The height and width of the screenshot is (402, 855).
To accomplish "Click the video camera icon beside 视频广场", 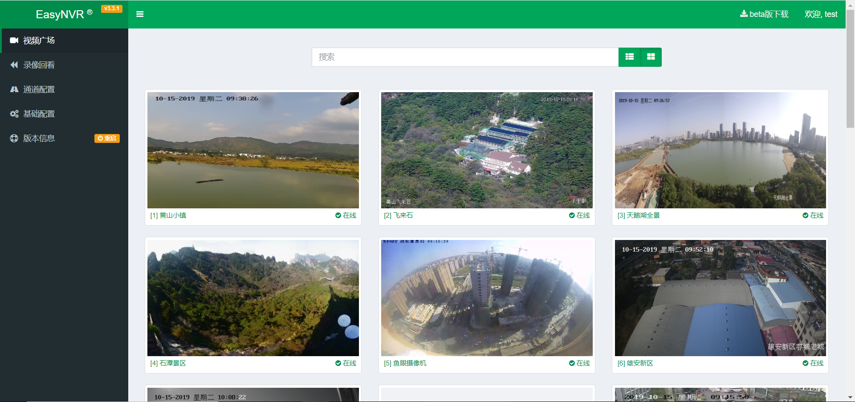I will pos(14,41).
